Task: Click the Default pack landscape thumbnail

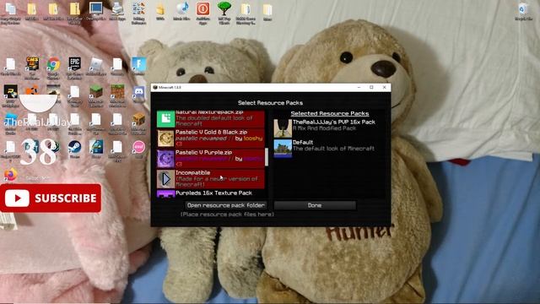Action: pos(283,149)
